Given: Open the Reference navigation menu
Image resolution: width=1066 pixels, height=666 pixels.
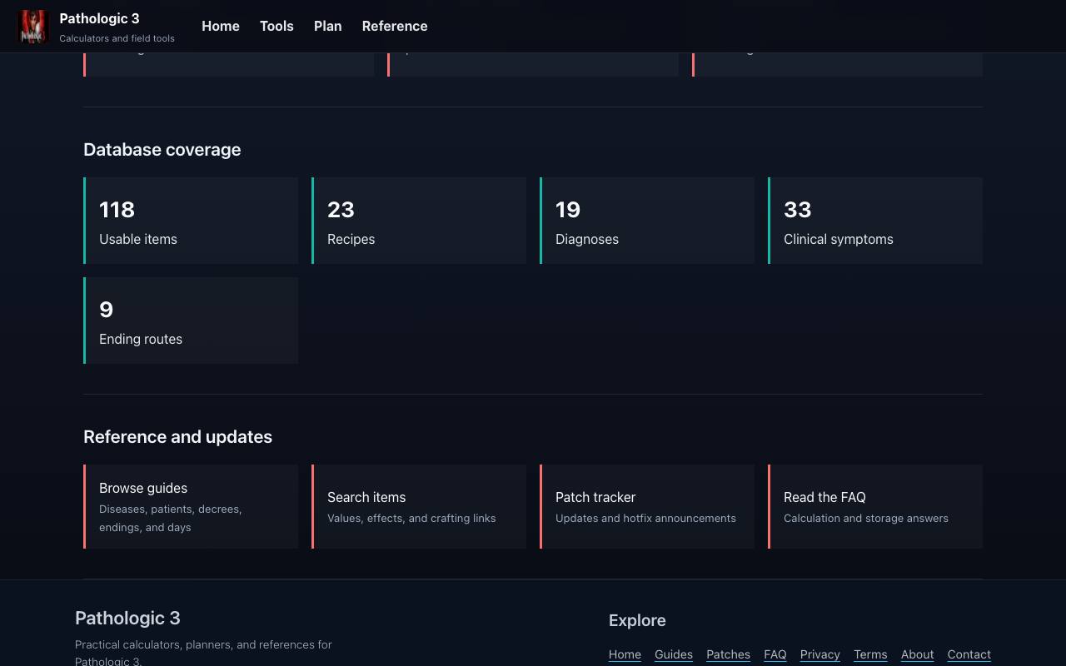Looking at the screenshot, I should click(x=395, y=26).
